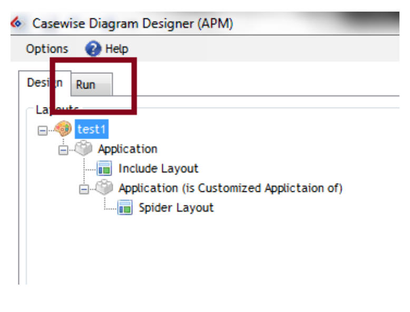The width and height of the screenshot is (410, 312).
Task: Collapse the first Application node
Action: click(x=63, y=150)
